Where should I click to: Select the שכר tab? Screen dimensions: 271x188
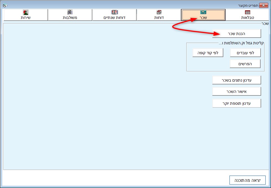point(203,15)
